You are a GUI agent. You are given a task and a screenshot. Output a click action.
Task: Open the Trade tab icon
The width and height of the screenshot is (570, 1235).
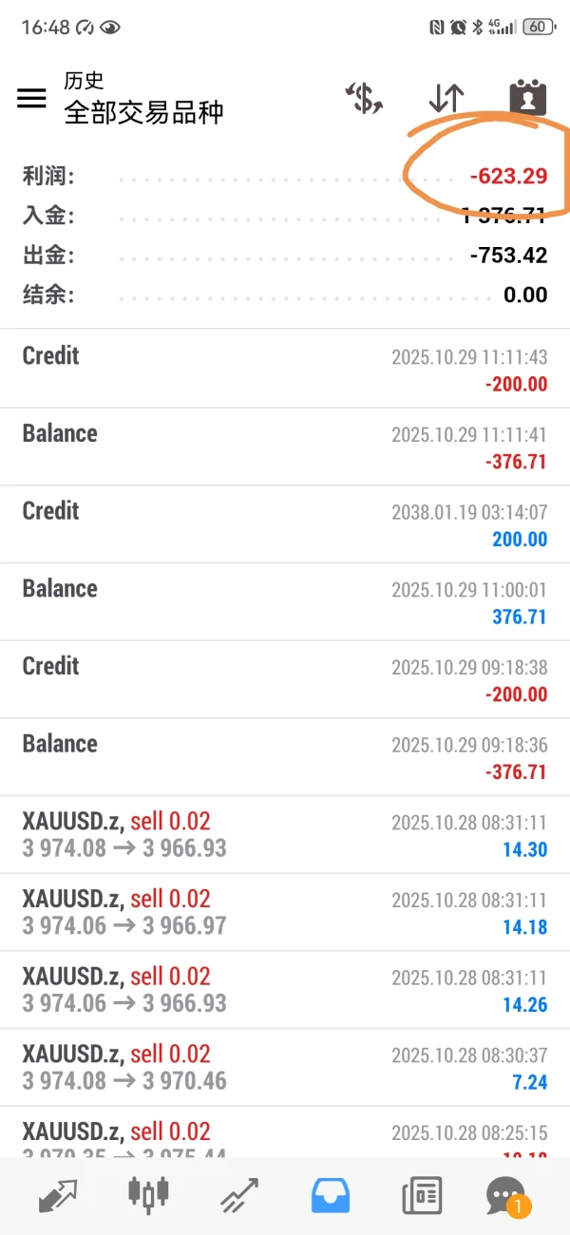click(239, 1194)
